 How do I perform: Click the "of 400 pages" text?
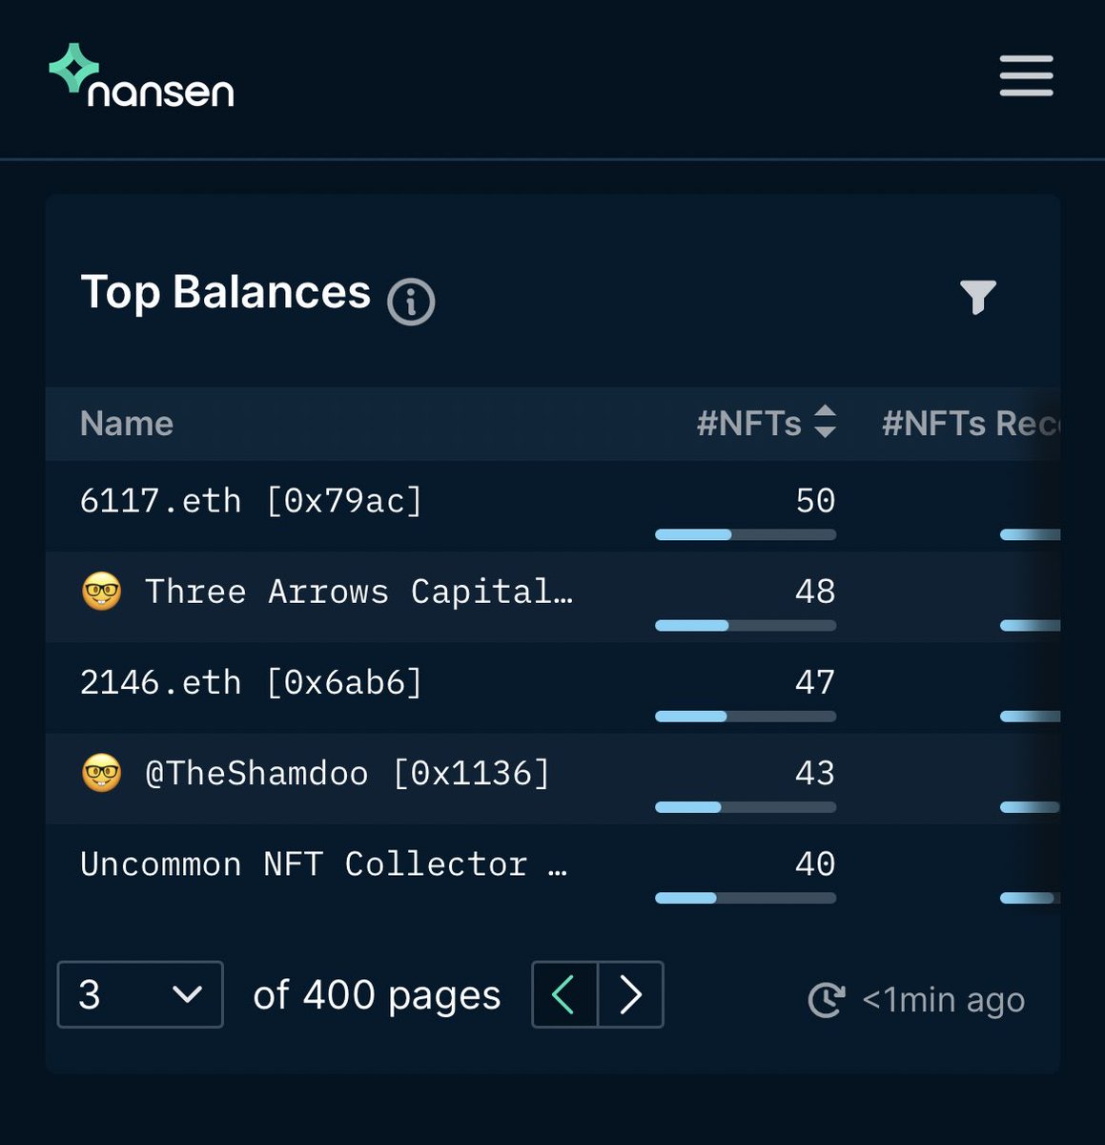point(377,995)
